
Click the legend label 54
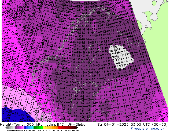77,130
